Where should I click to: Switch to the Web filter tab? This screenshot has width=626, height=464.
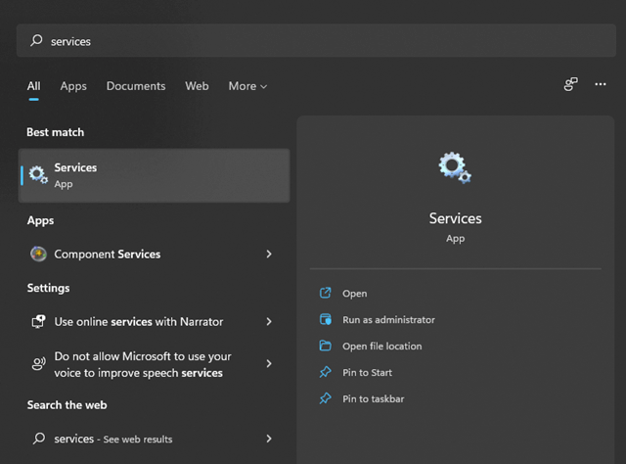[197, 86]
